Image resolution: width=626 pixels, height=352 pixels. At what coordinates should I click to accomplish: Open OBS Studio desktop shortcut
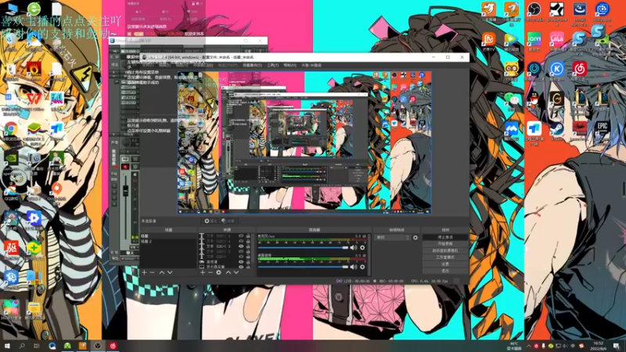tap(534, 11)
